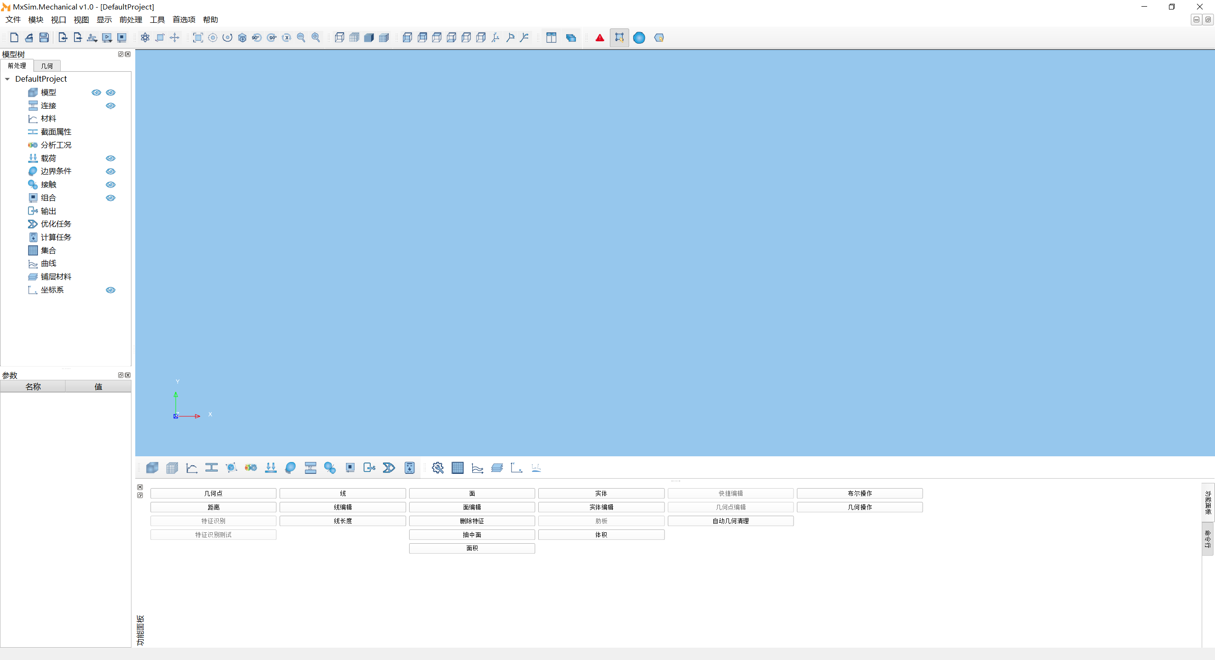The width and height of the screenshot is (1215, 660).
Task: Select 分析工况 in the model tree
Action: point(56,145)
